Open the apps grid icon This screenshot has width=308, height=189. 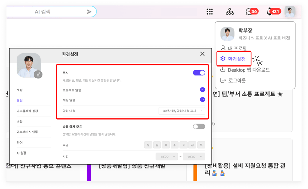click(x=210, y=11)
